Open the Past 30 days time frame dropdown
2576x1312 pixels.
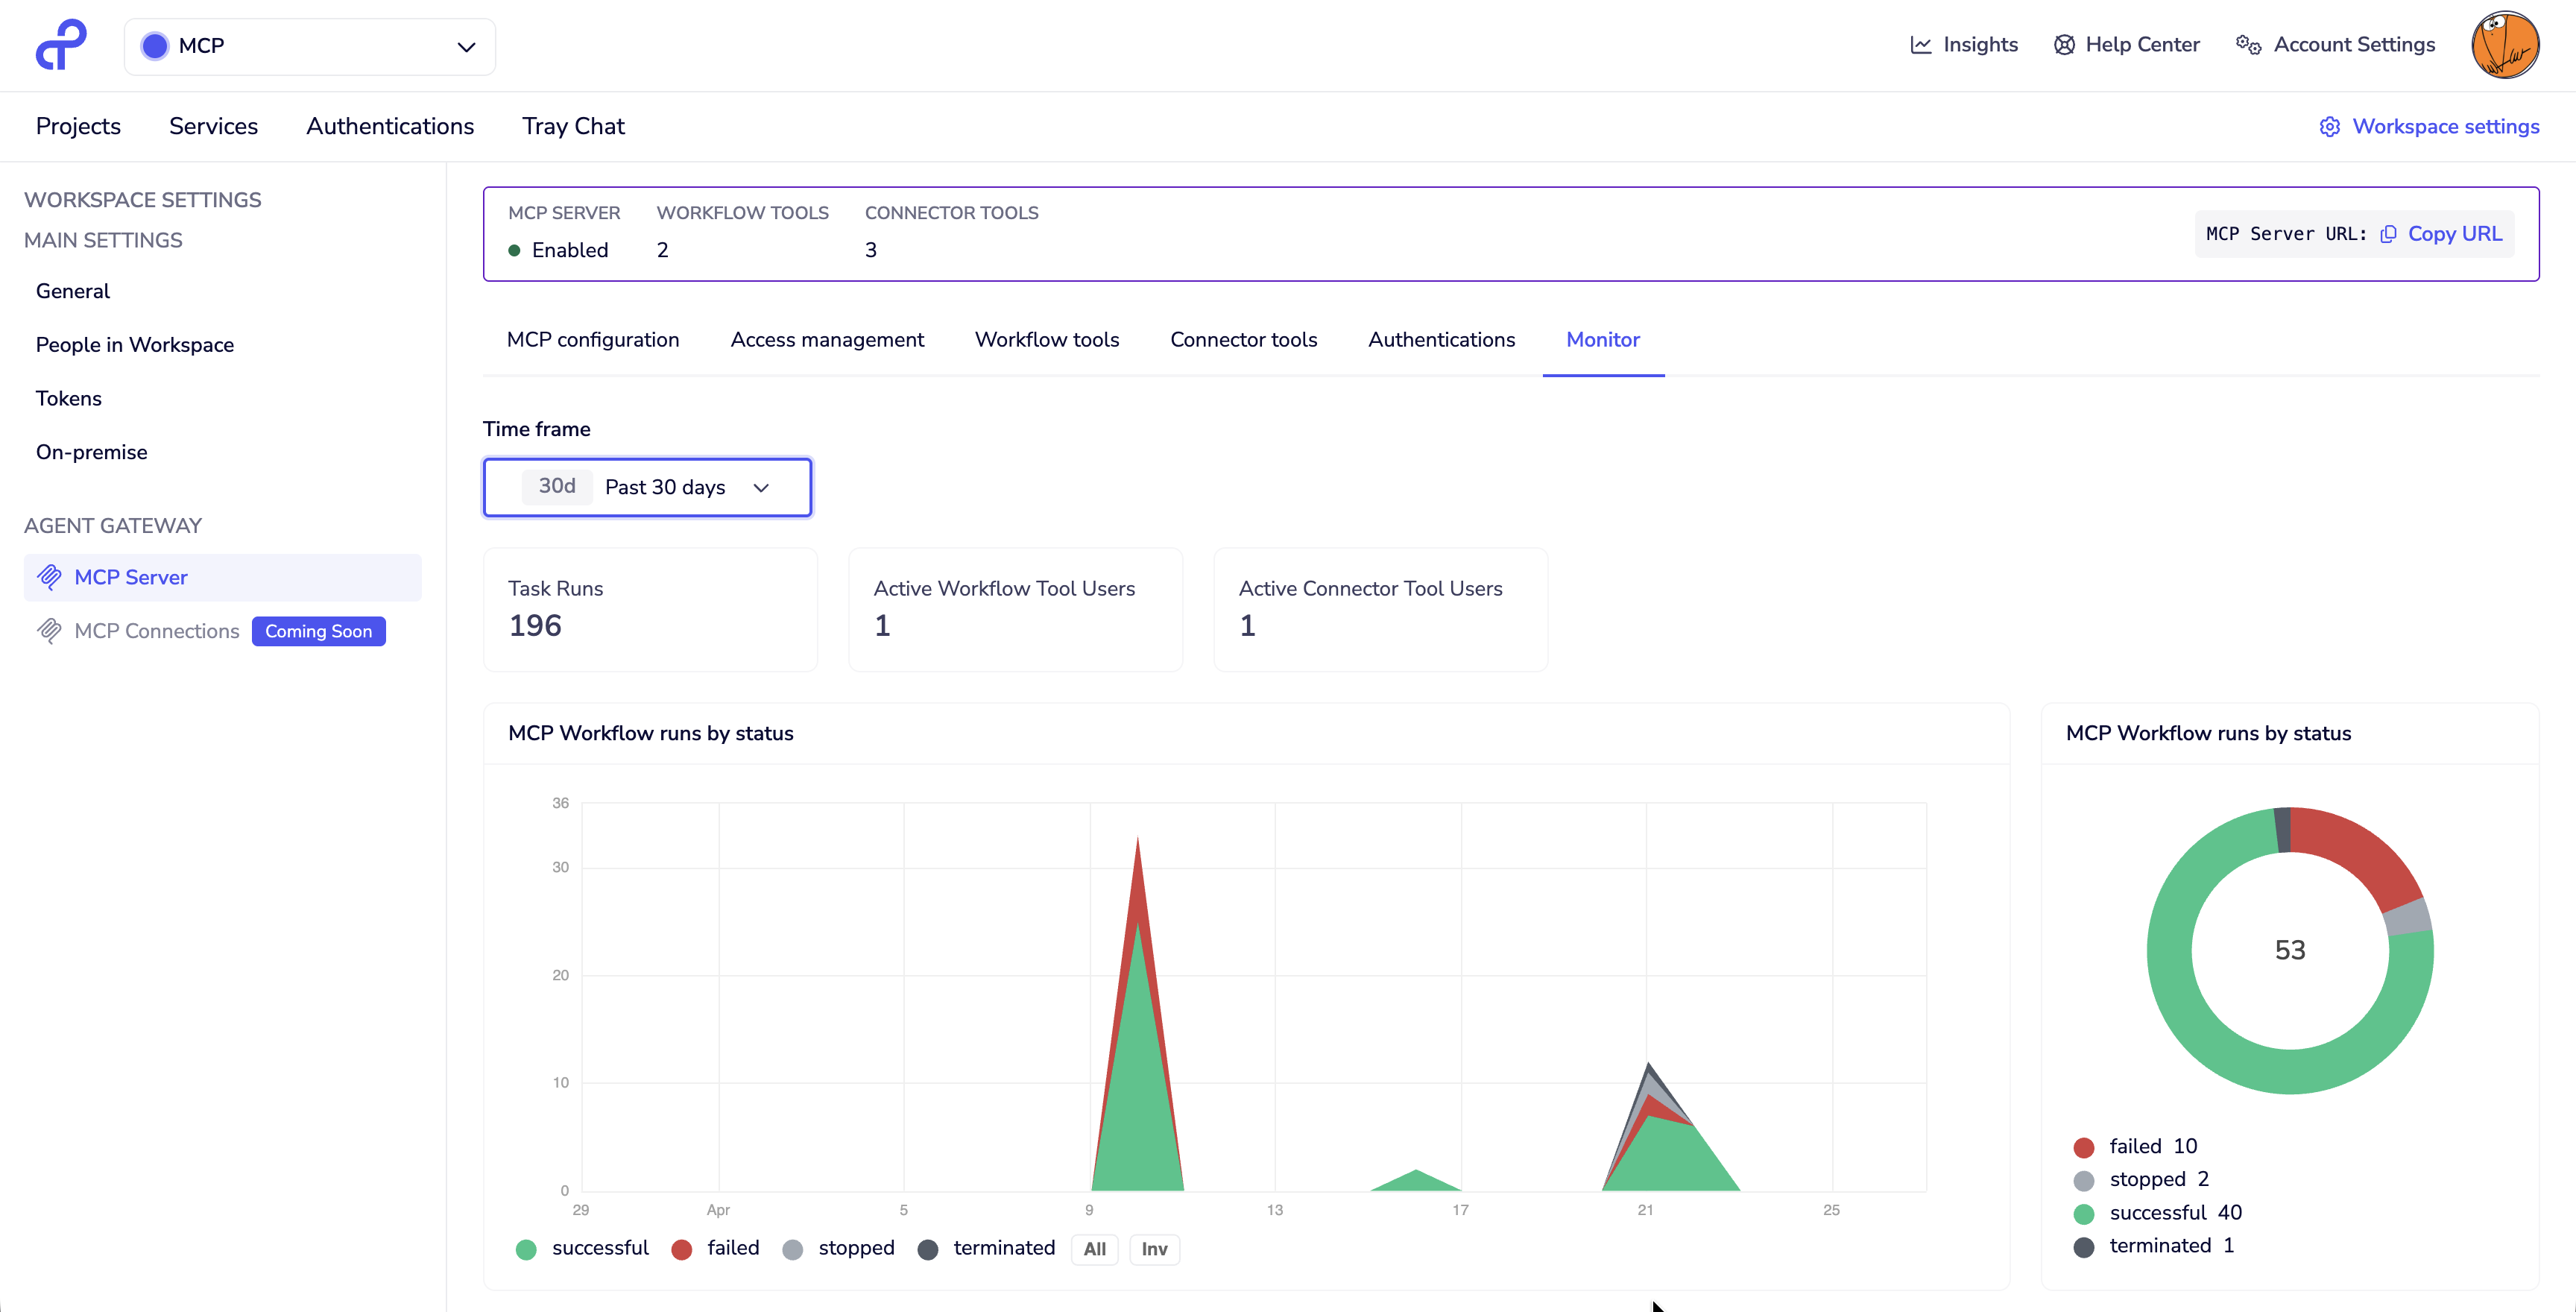(x=647, y=487)
